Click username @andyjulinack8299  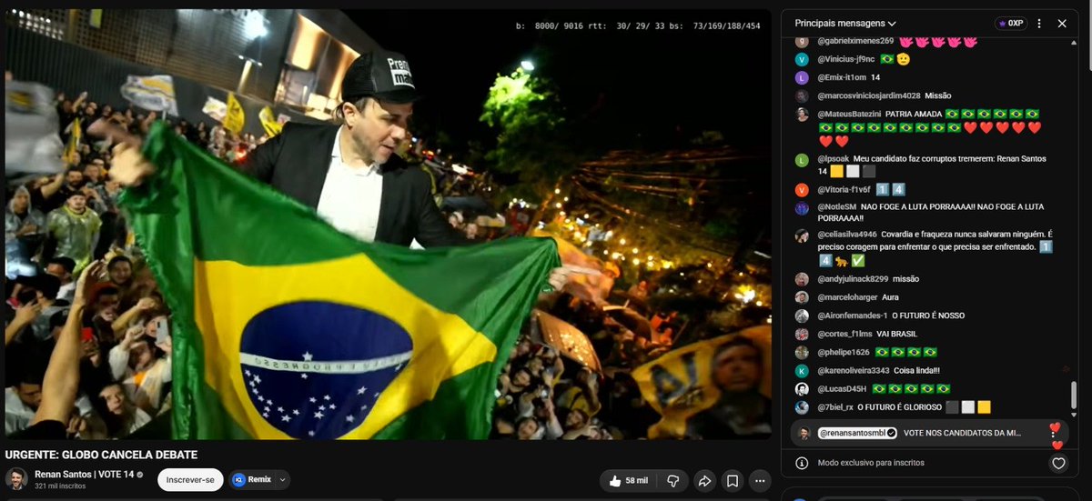[x=853, y=279]
